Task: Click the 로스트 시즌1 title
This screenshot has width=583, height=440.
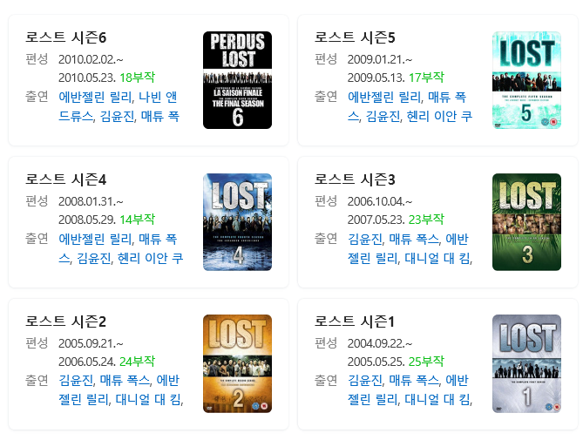Action: click(355, 322)
